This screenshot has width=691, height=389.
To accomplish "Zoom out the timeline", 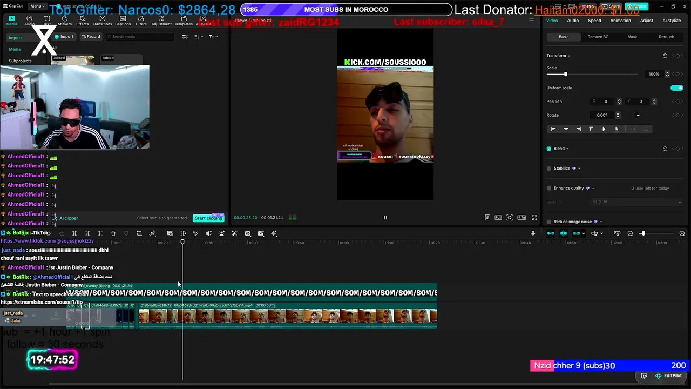I will click(630, 233).
